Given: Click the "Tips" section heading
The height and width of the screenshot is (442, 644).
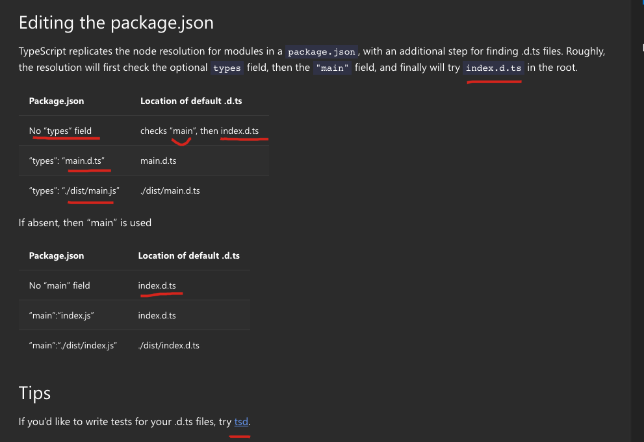Looking at the screenshot, I should click(34, 393).
